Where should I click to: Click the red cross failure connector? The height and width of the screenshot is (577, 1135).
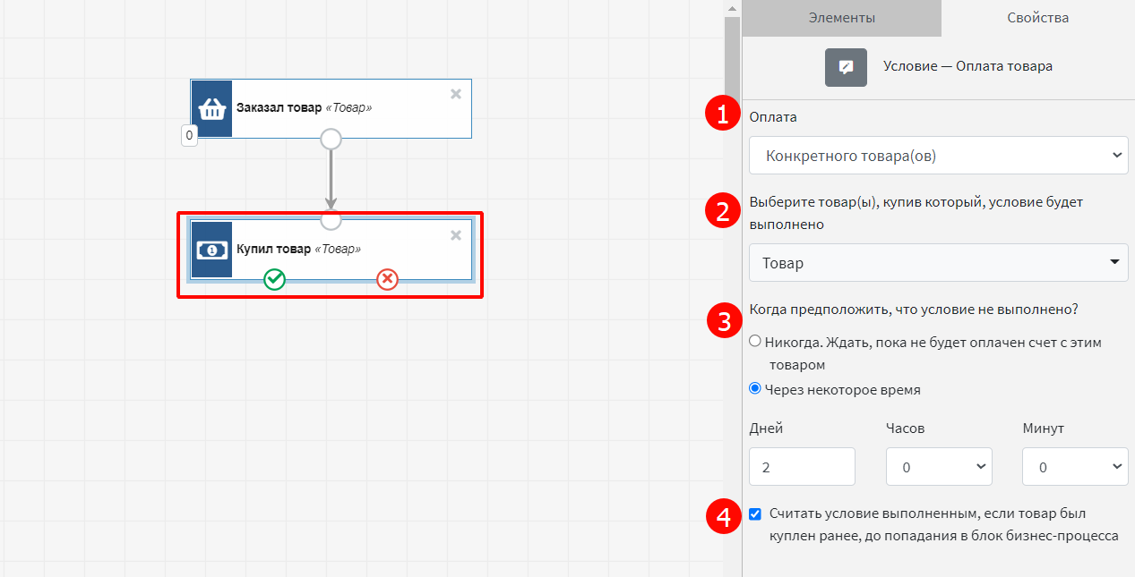click(387, 279)
